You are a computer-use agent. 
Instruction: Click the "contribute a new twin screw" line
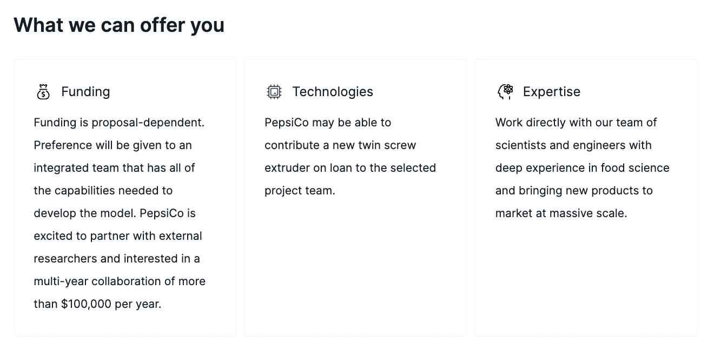(x=340, y=145)
